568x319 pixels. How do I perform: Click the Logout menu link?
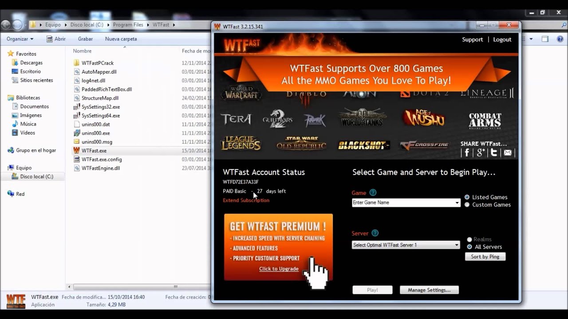tap(502, 39)
